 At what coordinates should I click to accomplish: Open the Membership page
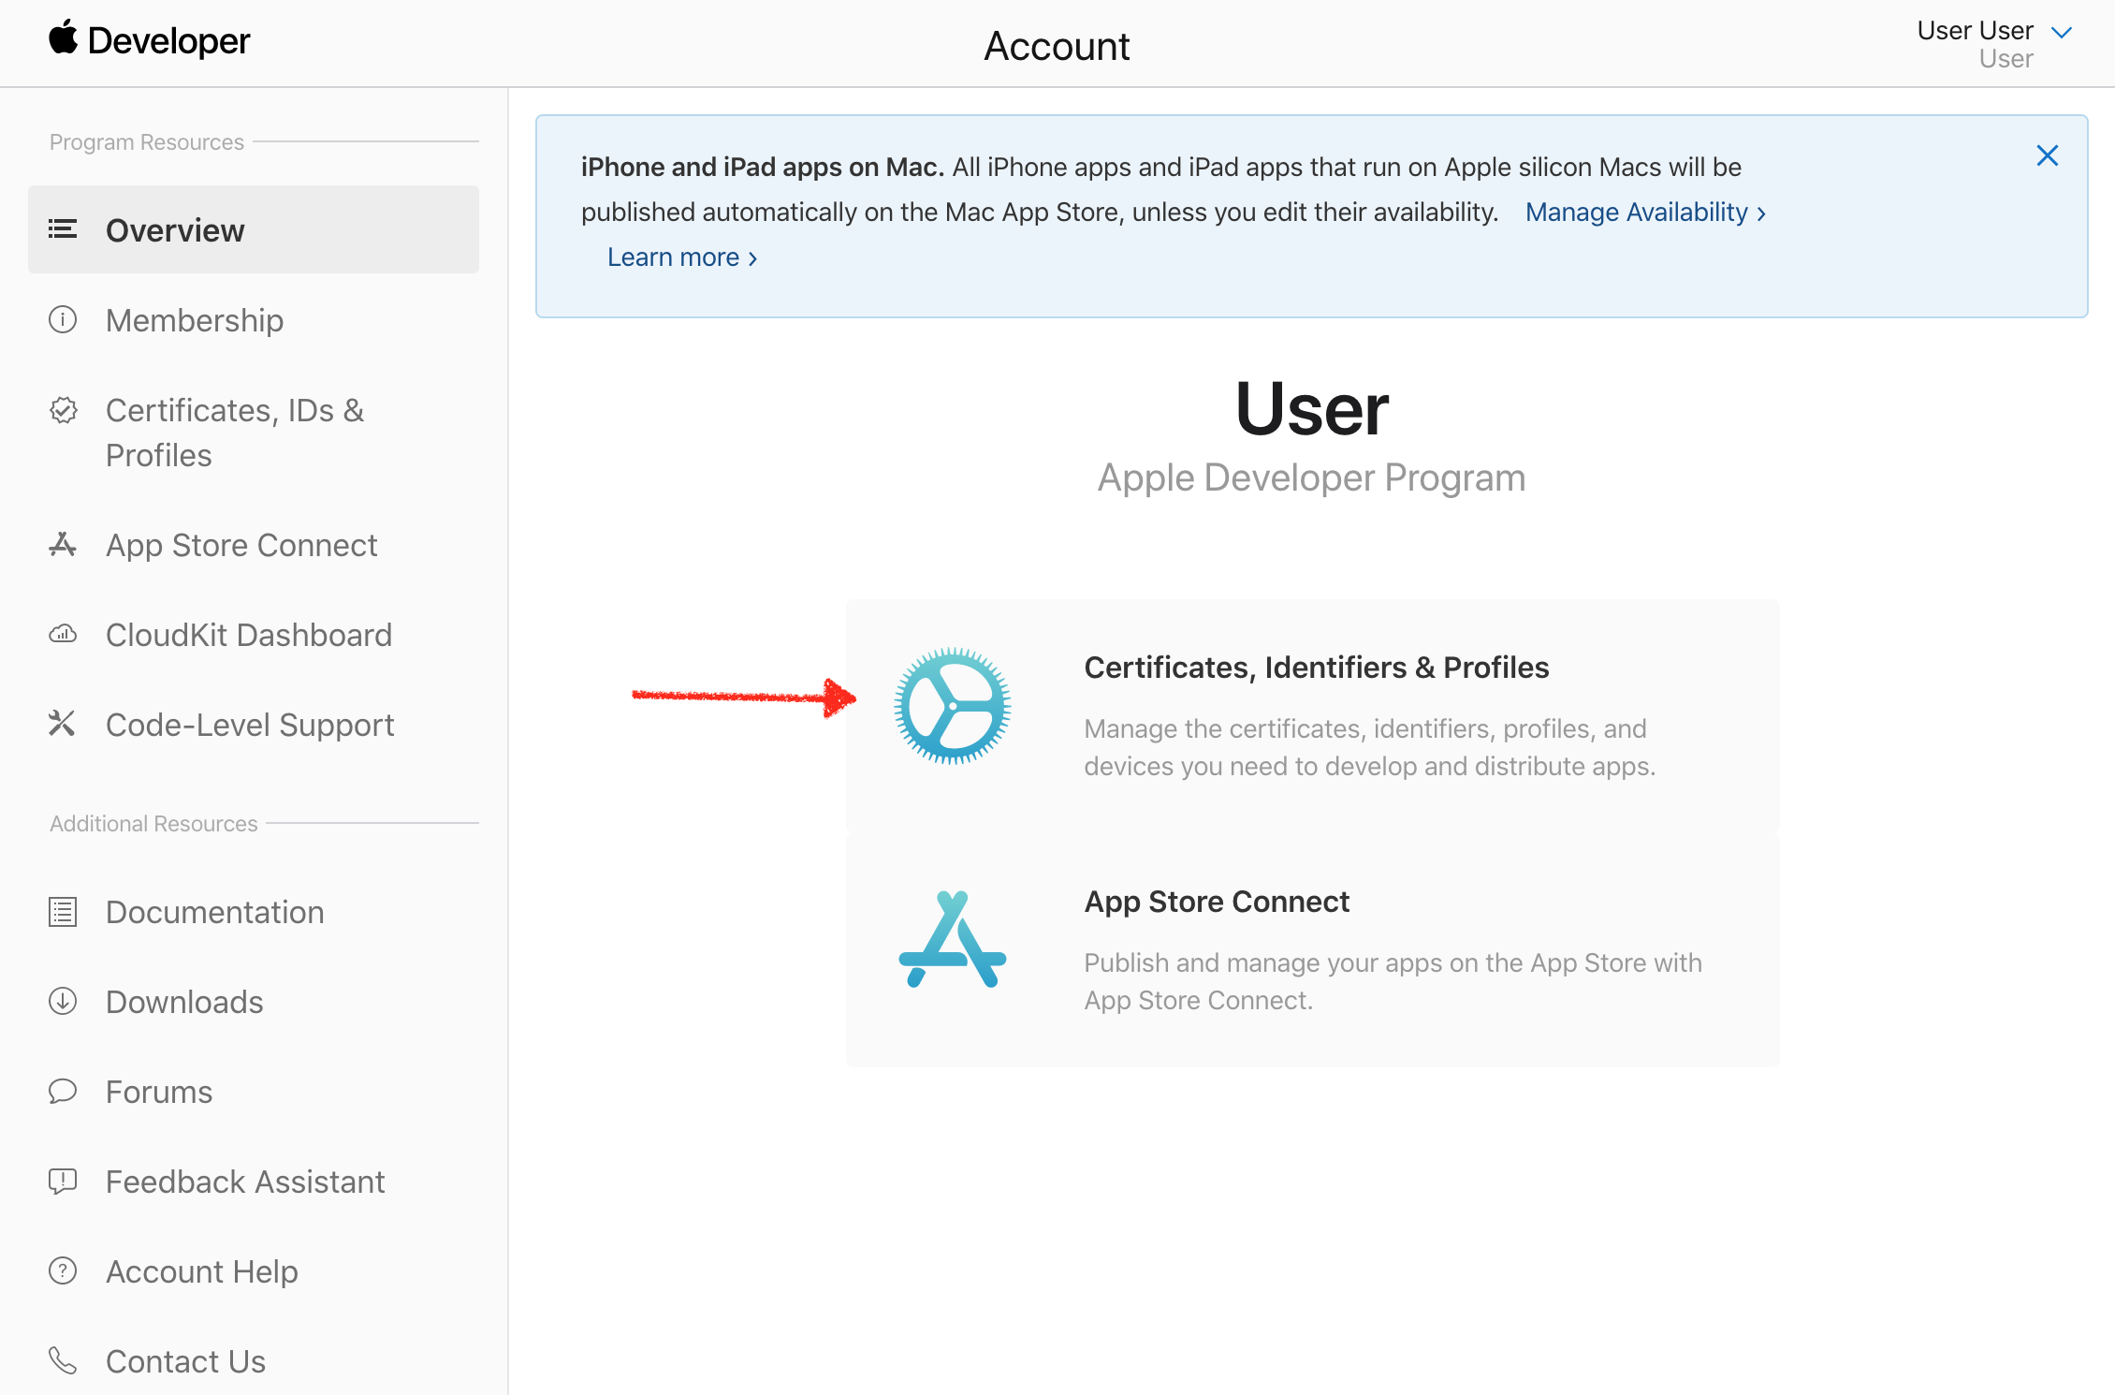(x=195, y=320)
